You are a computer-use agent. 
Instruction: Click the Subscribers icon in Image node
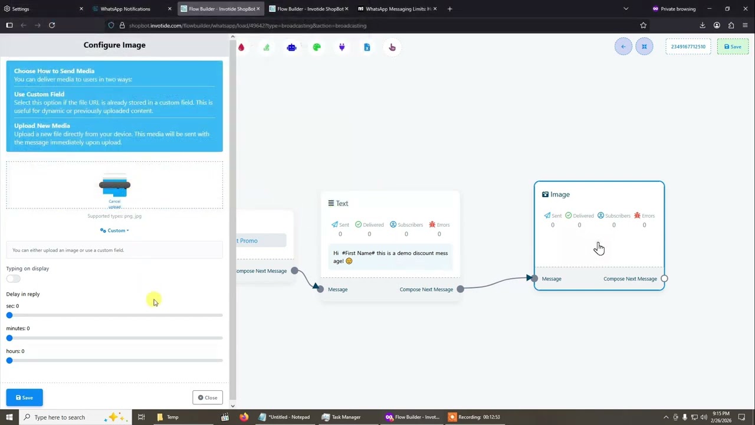tap(600, 215)
